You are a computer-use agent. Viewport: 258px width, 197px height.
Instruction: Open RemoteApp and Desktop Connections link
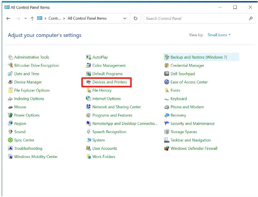[125, 124]
